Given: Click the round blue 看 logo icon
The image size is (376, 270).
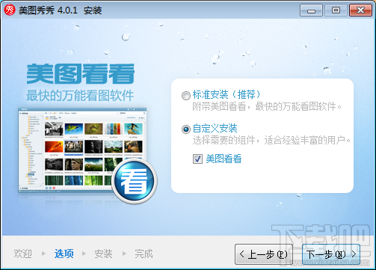Looking at the screenshot, I should [135, 181].
